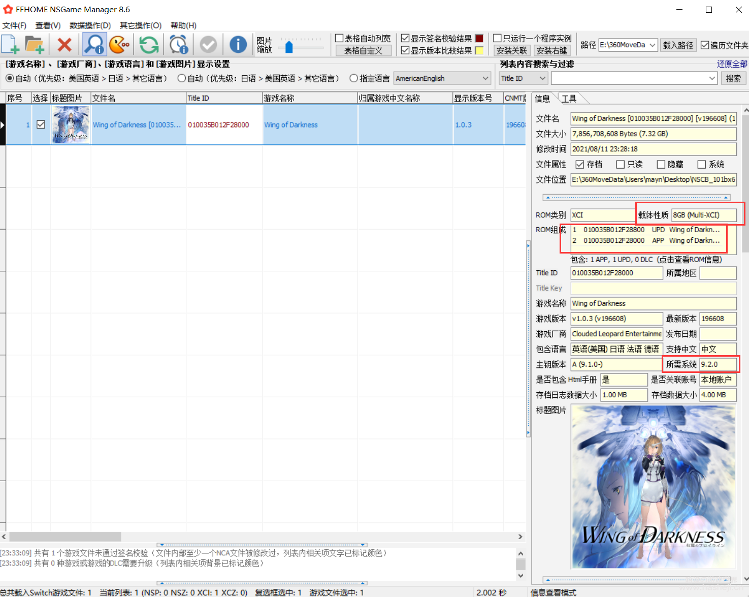
Task: Click the log panel bottom collapse bar
Action: [x=262, y=583]
